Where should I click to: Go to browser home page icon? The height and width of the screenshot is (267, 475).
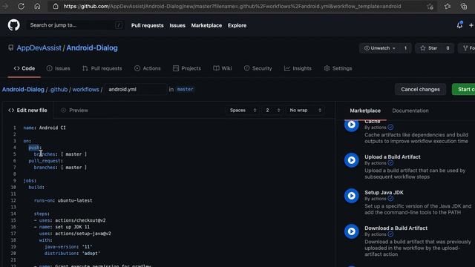[37, 7]
